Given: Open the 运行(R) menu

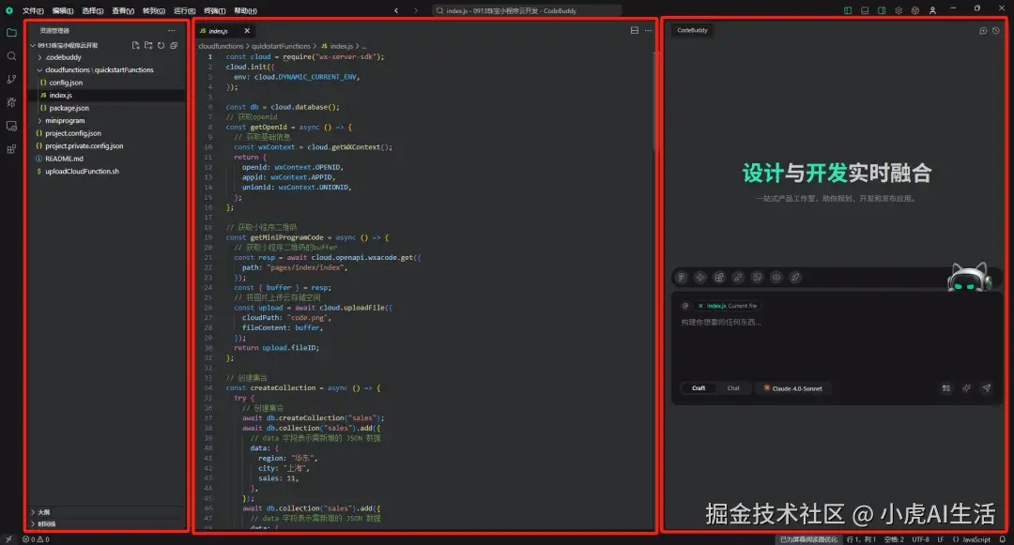Looking at the screenshot, I should [184, 10].
